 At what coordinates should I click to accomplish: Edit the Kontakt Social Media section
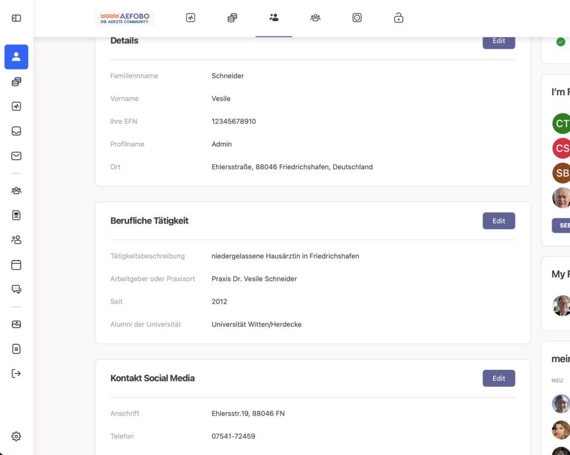tap(498, 378)
